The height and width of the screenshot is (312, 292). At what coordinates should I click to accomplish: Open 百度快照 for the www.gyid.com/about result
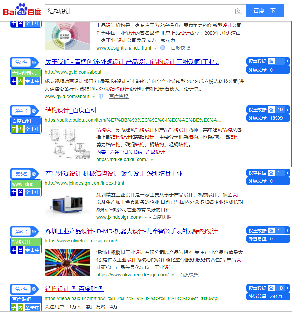point(119,96)
